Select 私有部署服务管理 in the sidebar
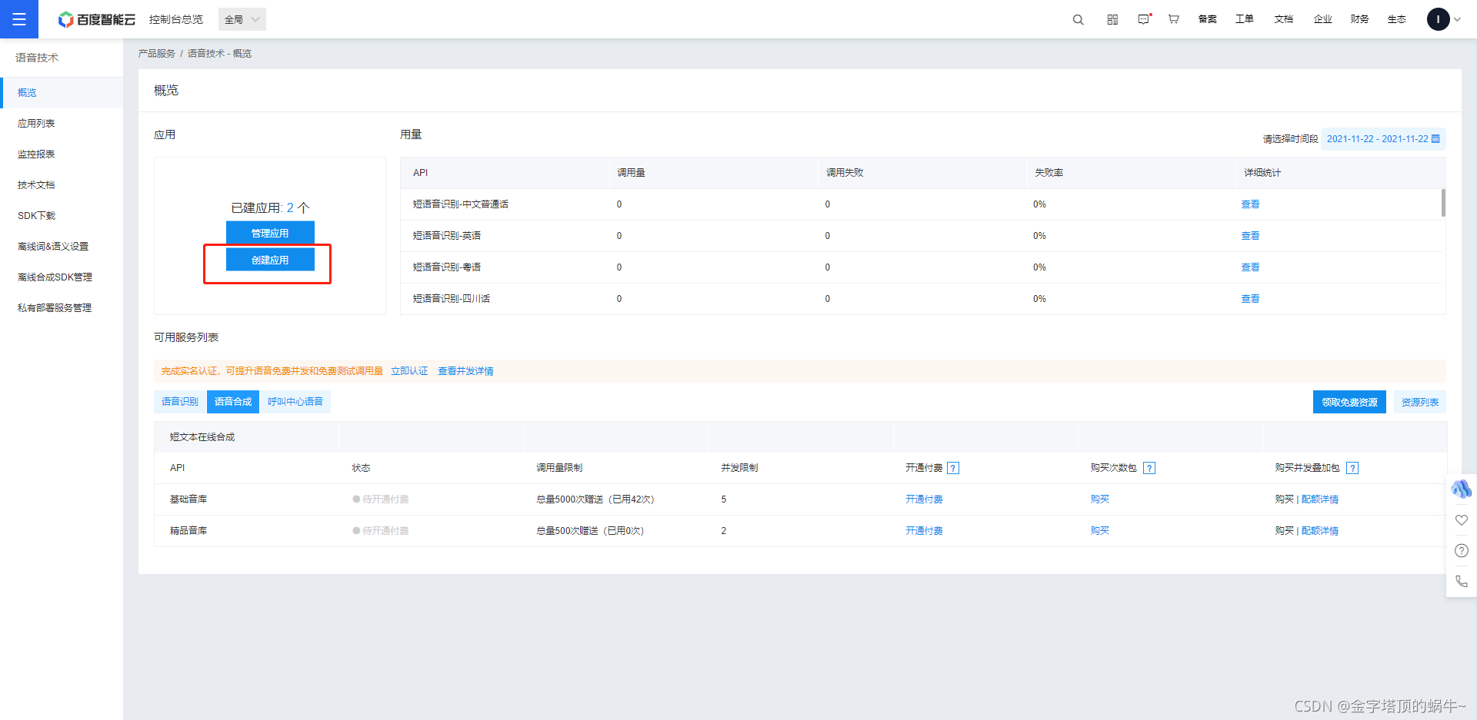1477x720 pixels. (62, 307)
